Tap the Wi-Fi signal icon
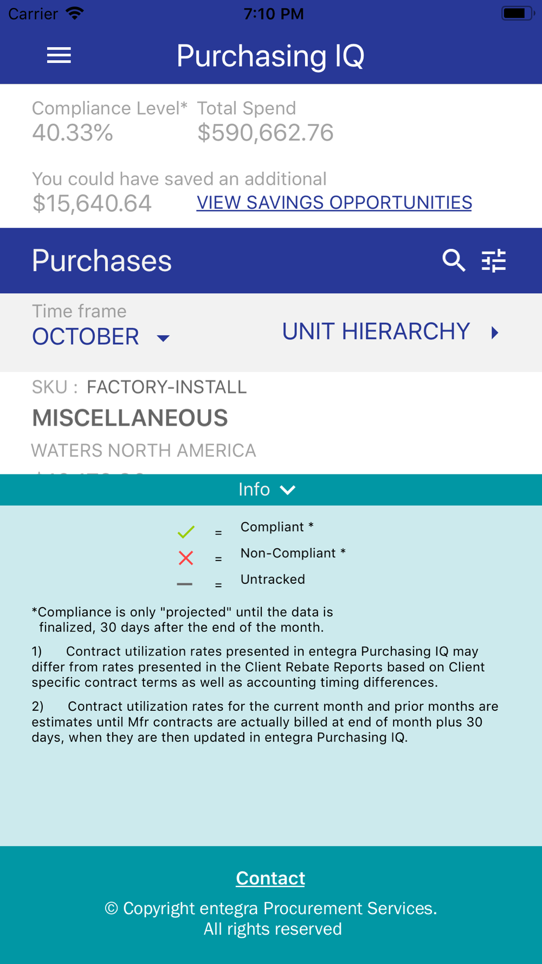 tap(75, 13)
